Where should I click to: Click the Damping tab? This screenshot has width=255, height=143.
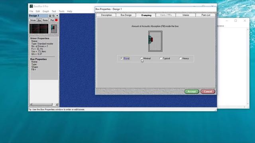tap(146, 15)
